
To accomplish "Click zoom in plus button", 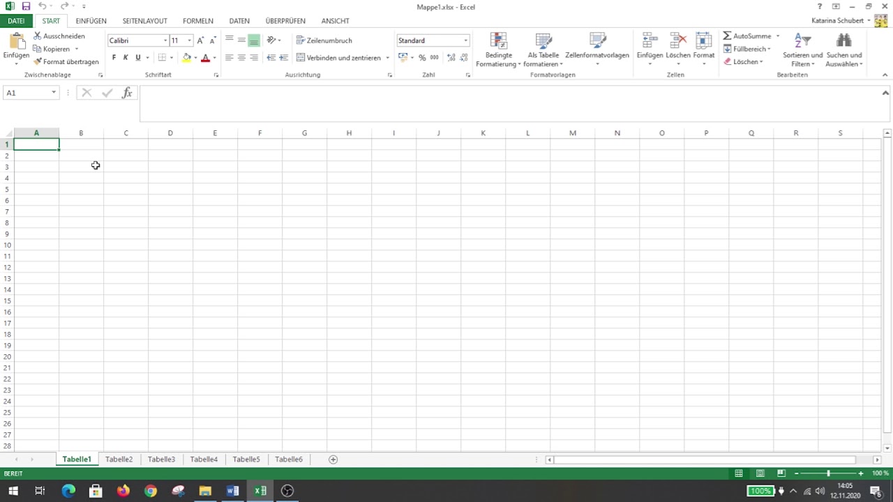I will [x=861, y=473].
